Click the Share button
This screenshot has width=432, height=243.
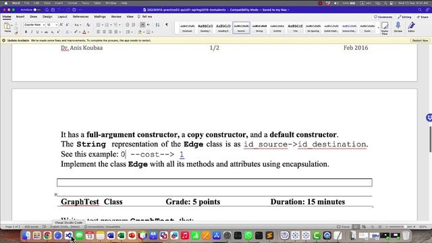click(423, 17)
